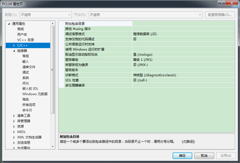Select the SDL 检查 property
The image size is (240, 163).
coord(98,80)
